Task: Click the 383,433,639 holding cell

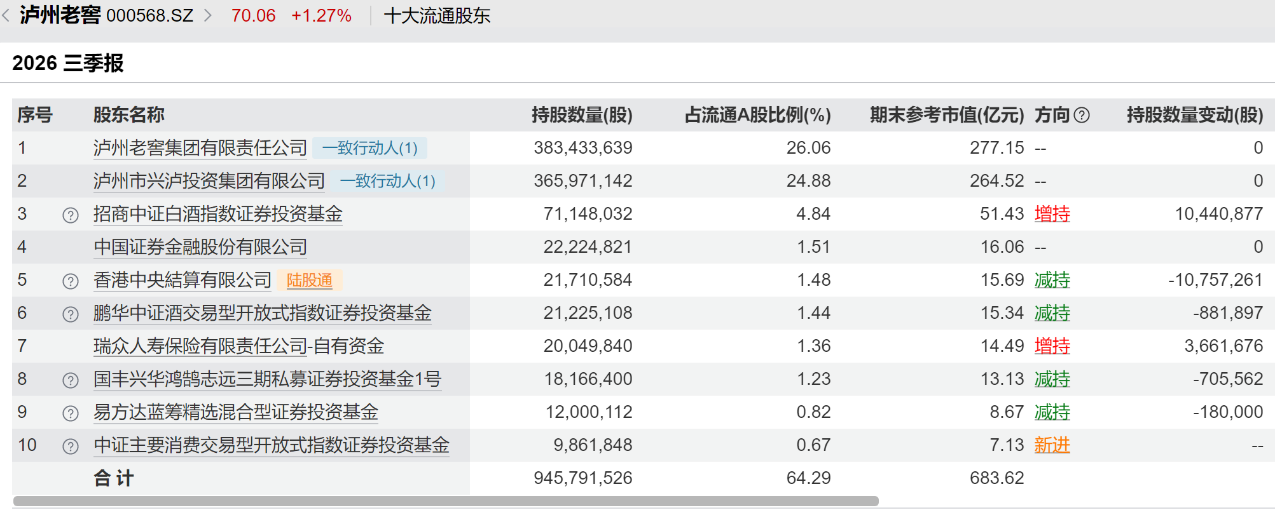Action: [x=583, y=148]
